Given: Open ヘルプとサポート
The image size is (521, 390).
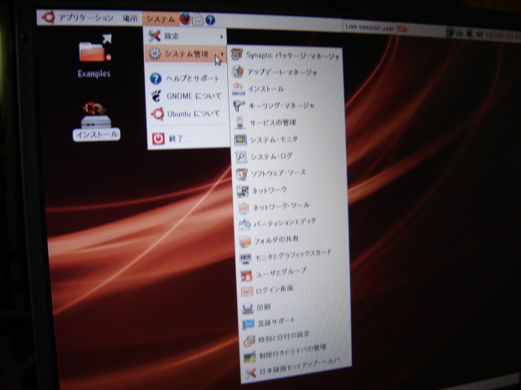Looking at the screenshot, I should (x=187, y=79).
